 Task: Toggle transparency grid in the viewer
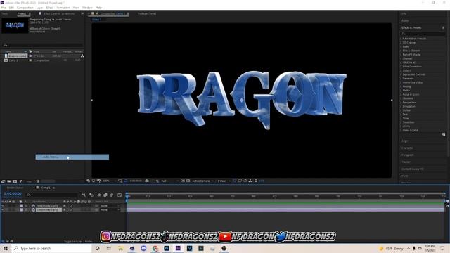point(188,181)
